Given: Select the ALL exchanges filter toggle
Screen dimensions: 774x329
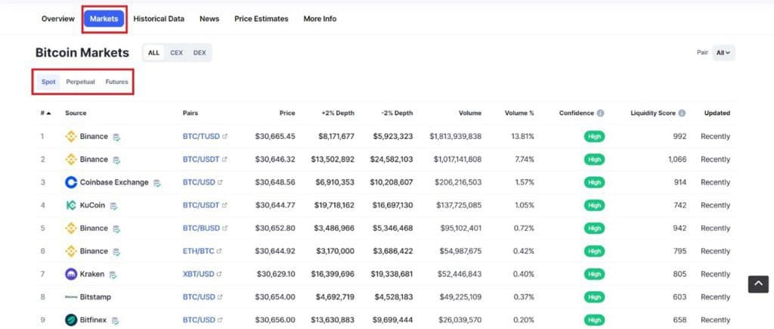Looking at the screenshot, I should click(153, 53).
